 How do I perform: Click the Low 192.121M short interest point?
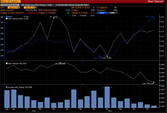154,82
